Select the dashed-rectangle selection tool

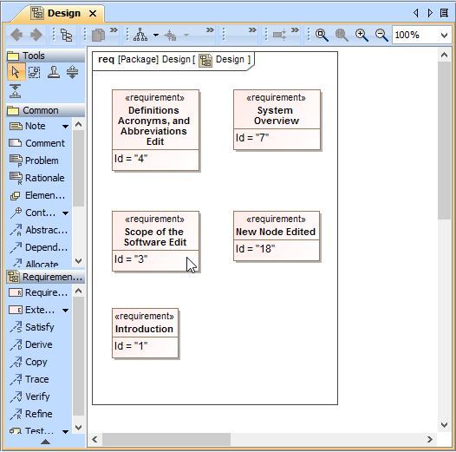[x=35, y=72]
